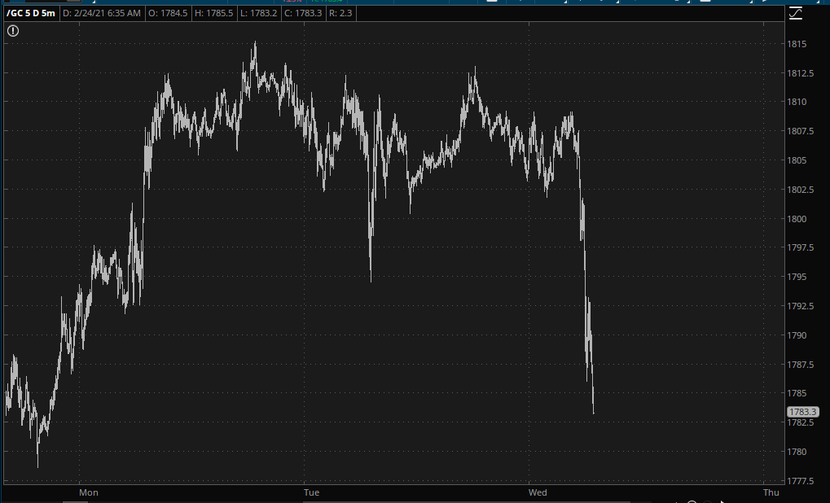830x503 pixels.
Task: Click the /GC 5 D 5m chart label
Action: tap(31, 13)
